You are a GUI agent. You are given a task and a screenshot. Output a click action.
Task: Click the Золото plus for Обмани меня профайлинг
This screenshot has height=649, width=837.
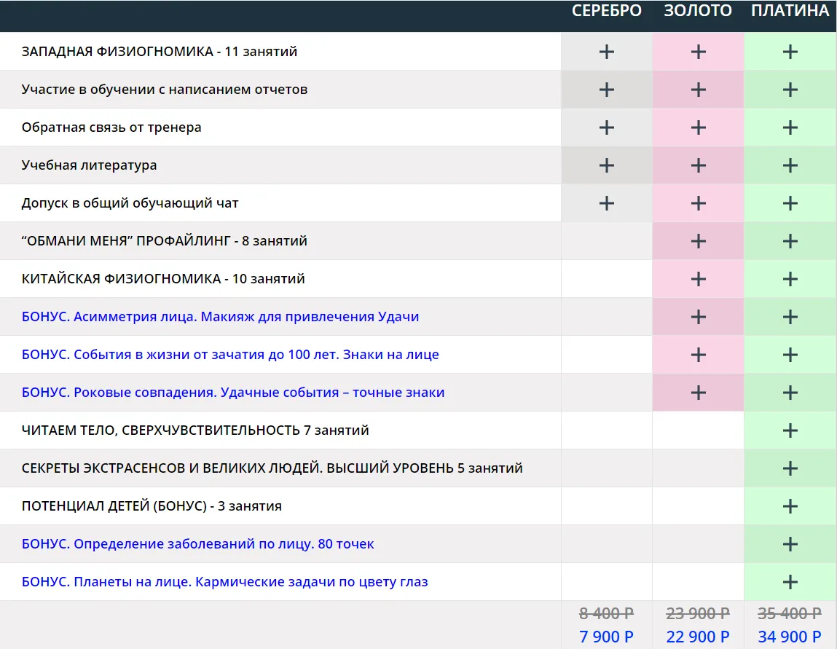(698, 241)
